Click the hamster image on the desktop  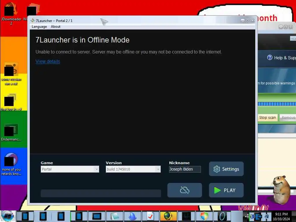click(281, 190)
